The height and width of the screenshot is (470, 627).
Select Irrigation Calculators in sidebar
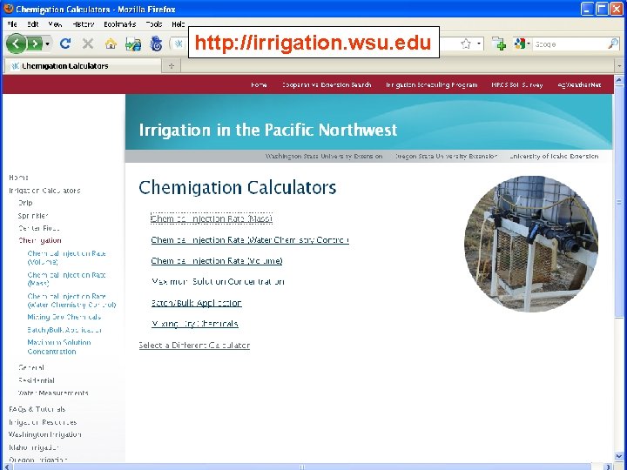pyautogui.click(x=44, y=191)
